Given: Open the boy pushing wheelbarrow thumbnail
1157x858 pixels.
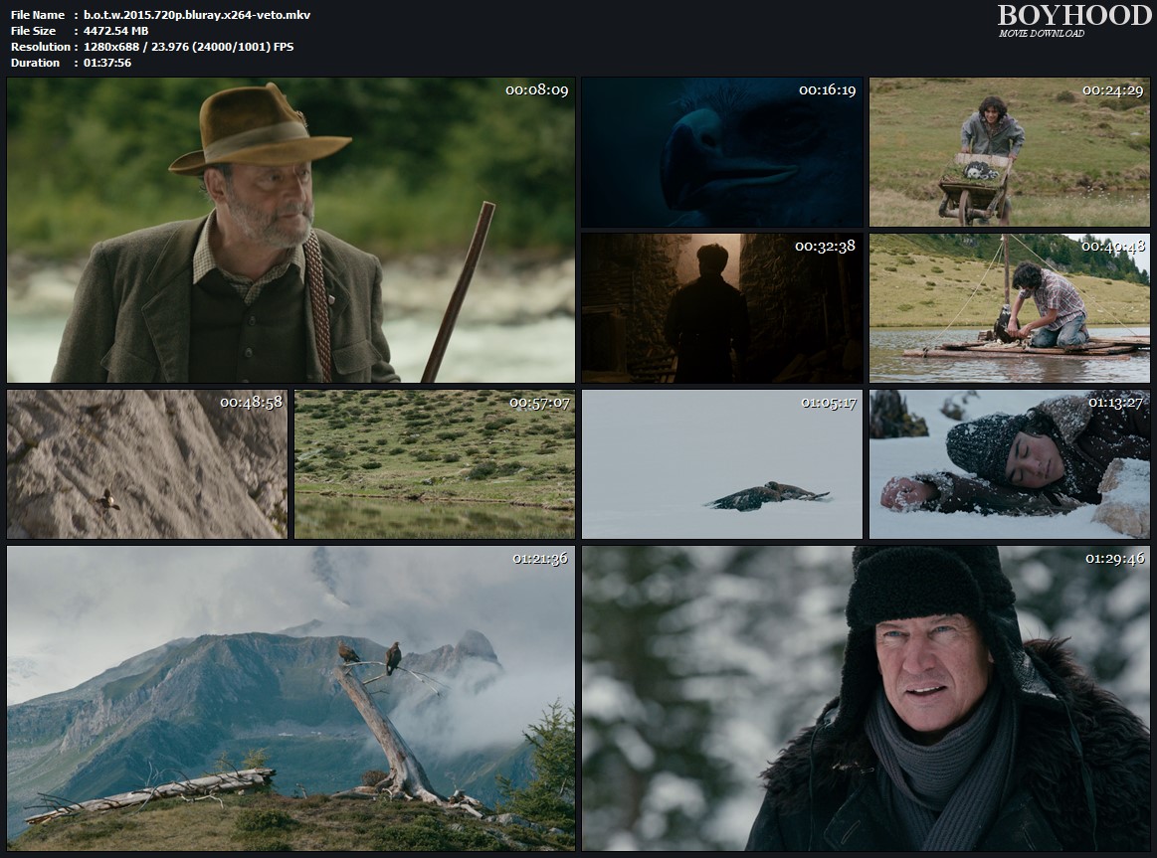Looking at the screenshot, I should point(1009,152).
